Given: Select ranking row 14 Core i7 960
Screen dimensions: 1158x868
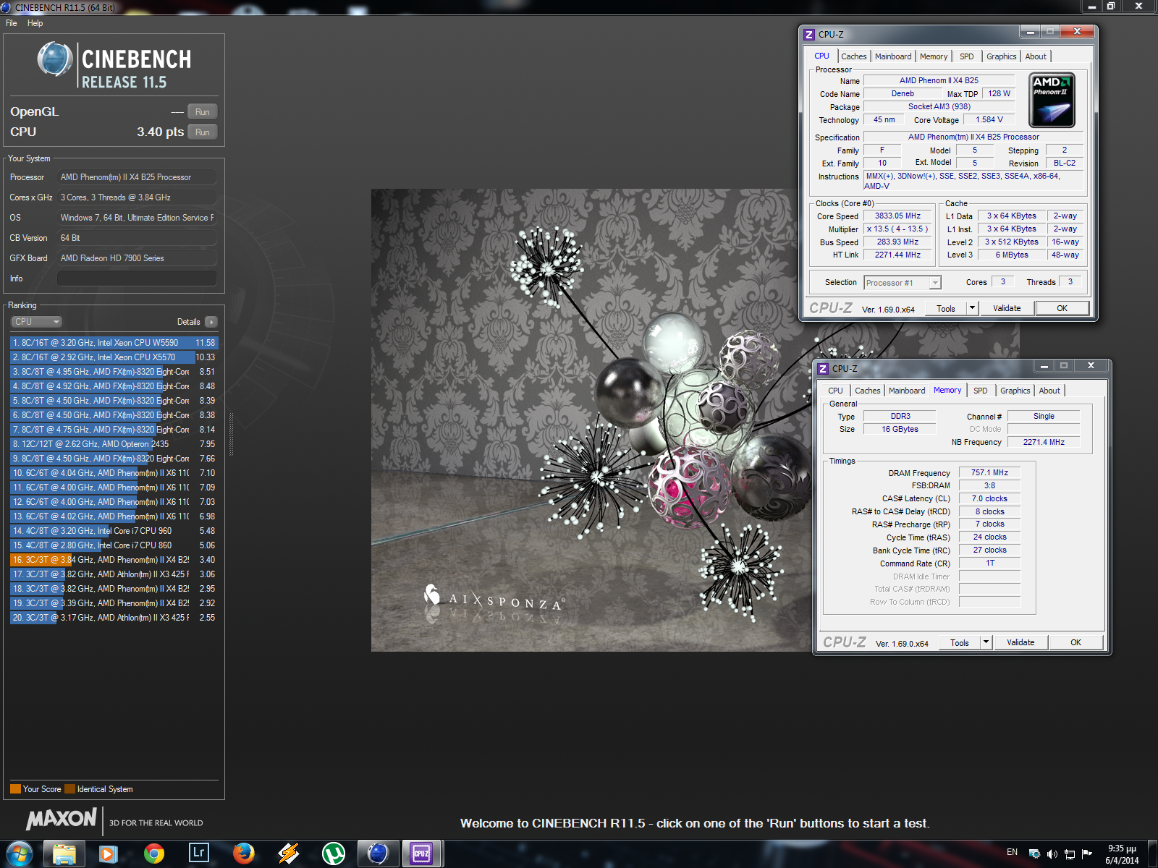Looking at the screenshot, I should coord(114,531).
